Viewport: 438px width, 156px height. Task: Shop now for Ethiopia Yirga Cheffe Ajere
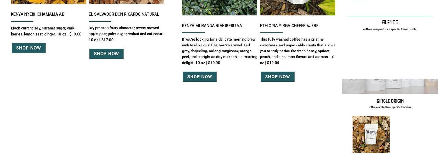[278, 77]
